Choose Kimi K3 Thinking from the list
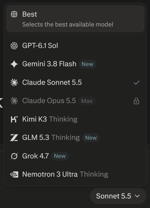Image resolution: width=150 pixels, height=208 pixels. [x=75, y=119]
